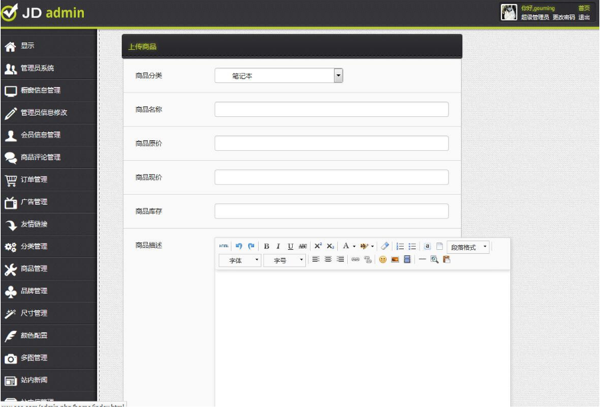Click the font color A icon
This screenshot has width=600, height=414.
click(x=346, y=246)
